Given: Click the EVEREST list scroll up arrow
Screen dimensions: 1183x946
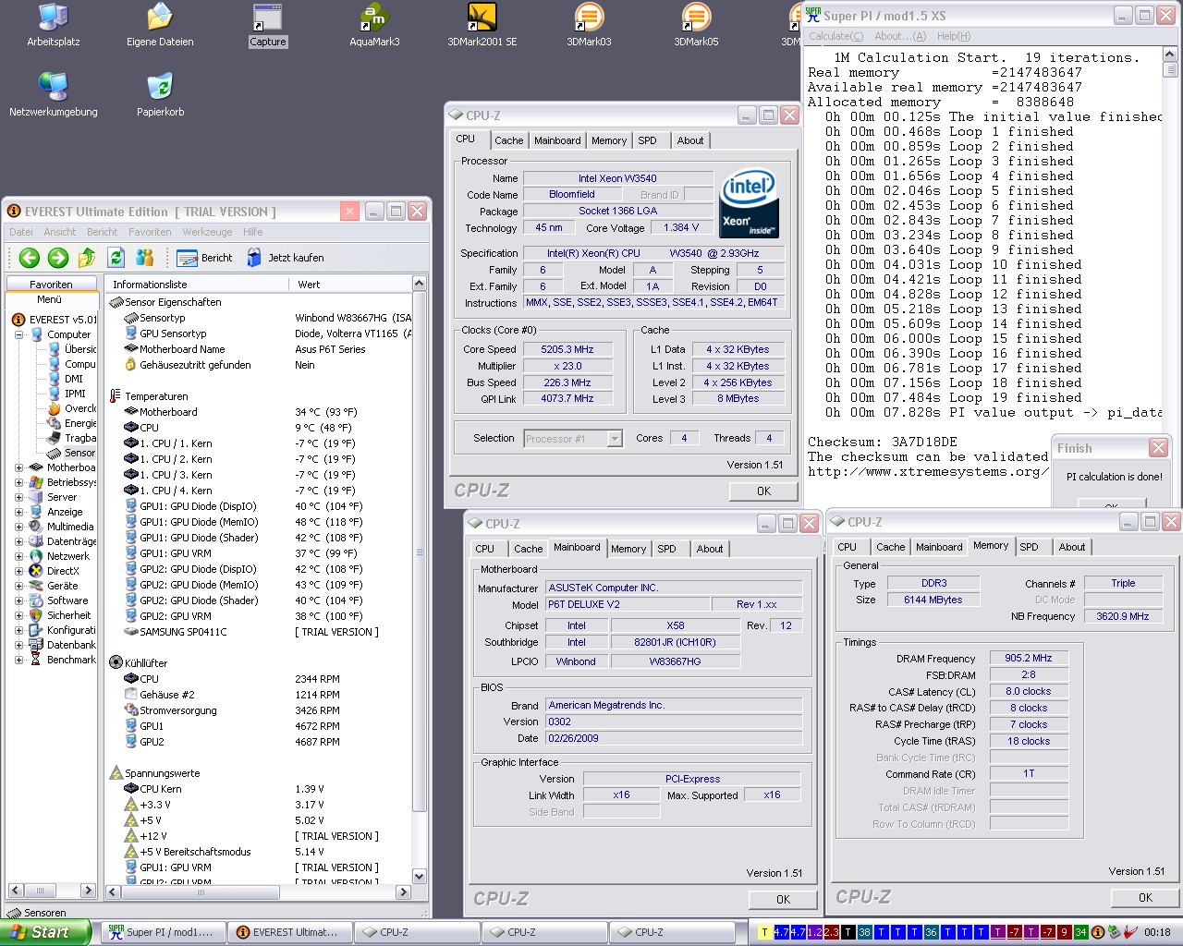Looking at the screenshot, I should click(x=419, y=284).
